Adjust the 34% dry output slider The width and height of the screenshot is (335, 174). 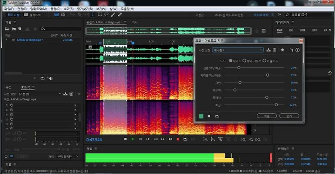(239, 68)
